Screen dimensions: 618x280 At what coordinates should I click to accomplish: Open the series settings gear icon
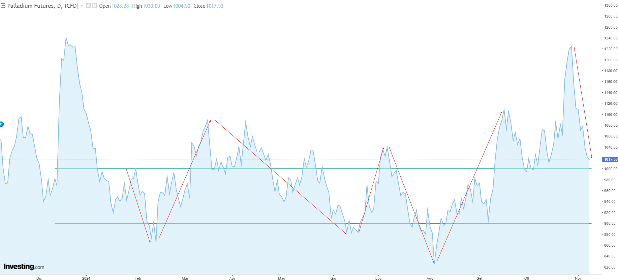tap(94, 6)
